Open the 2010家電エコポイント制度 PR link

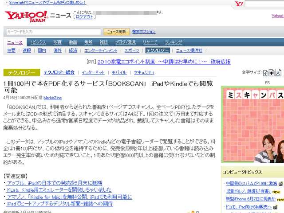point(164,62)
